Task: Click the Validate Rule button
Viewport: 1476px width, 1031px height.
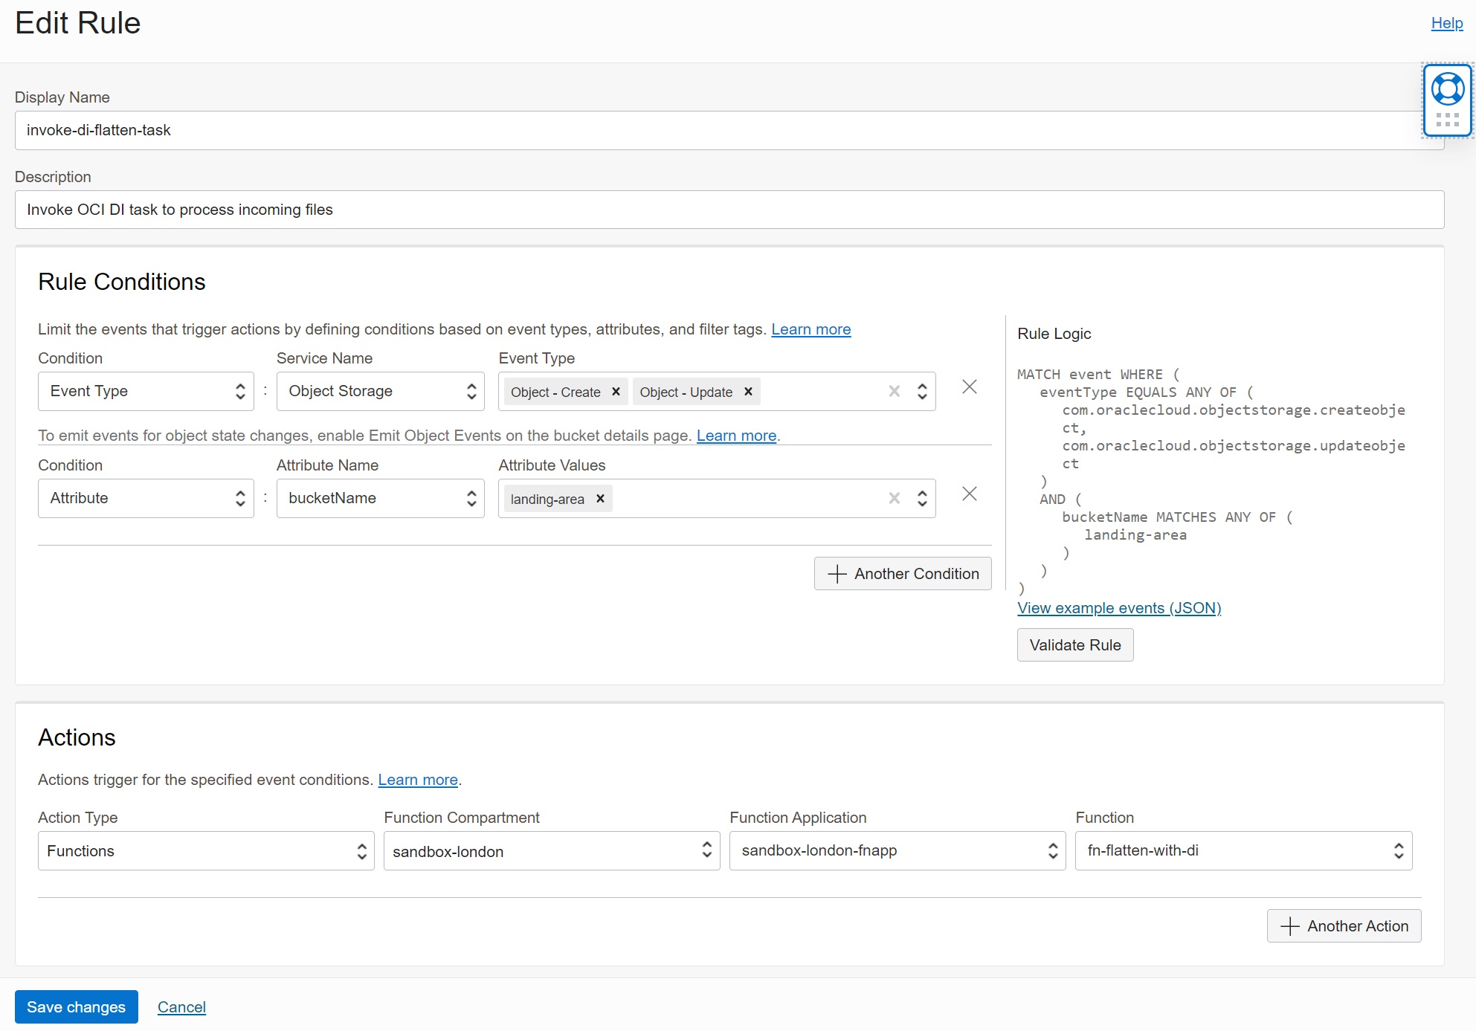Action: point(1074,644)
